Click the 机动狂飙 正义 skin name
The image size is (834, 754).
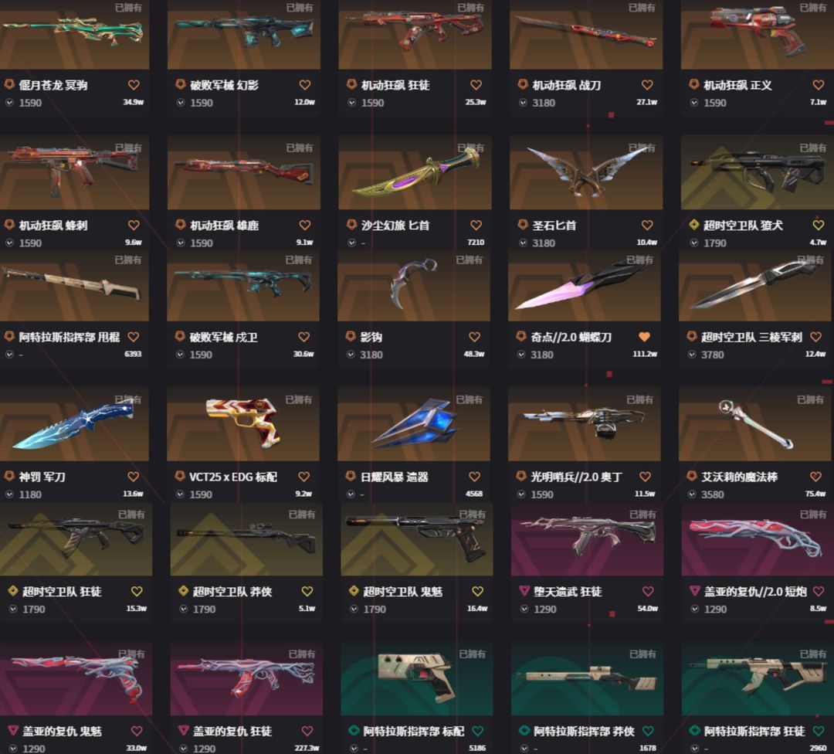(737, 85)
